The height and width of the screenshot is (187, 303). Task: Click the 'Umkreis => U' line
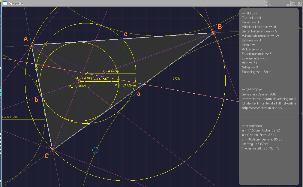[251, 40]
